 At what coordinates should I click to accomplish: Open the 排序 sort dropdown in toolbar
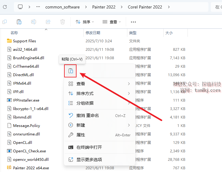tap(85, 22)
